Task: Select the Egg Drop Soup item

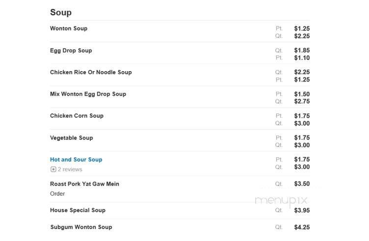Action: coord(71,51)
